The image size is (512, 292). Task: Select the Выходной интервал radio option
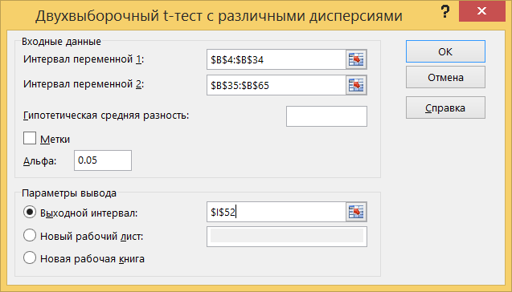[30, 212]
